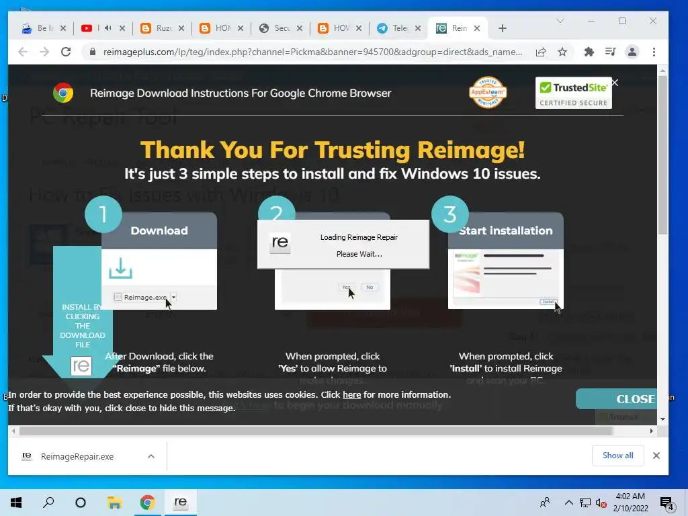Screen dimensions: 688x516
Task: Go forward in browser history
Action: tap(44, 52)
